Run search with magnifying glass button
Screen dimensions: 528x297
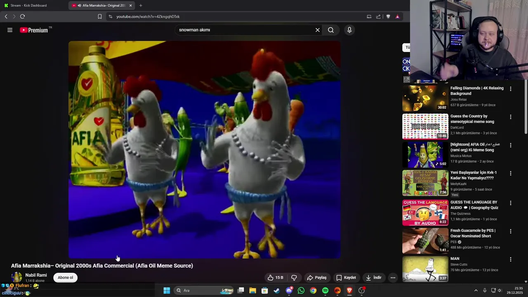click(x=331, y=30)
